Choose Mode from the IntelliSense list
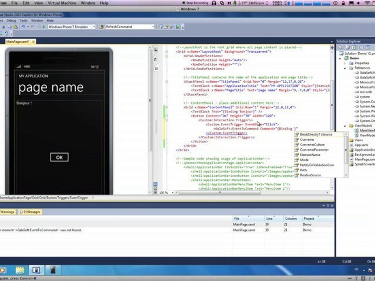This screenshot has height=281, width=375. coord(304,160)
